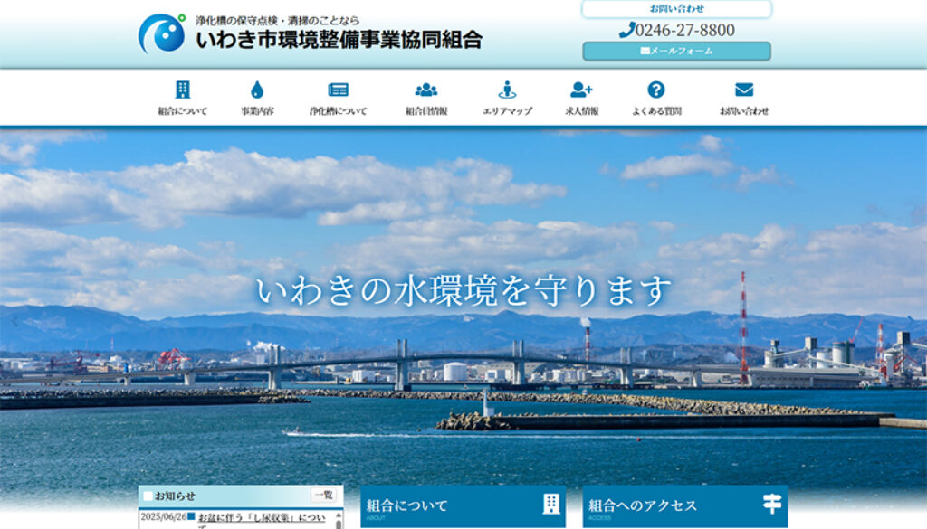Screen dimensions: 927x529
Task: Click the envelope icon above お問い合わせ
Action: click(744, 88)
